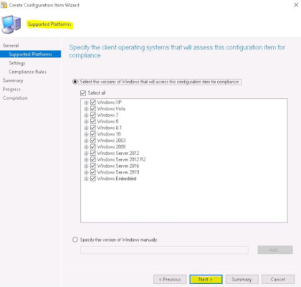Select the Windows Vista tree label
The image size is (301, 287).
(x=111, y=109)
